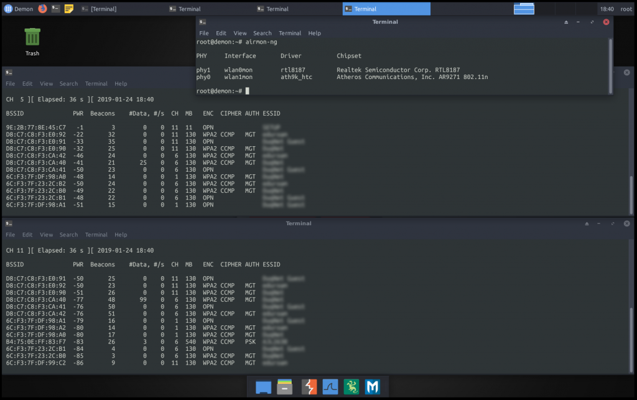Launch the green gecko security tool in the dock
This screenshot has width=637, height=400.
click(x=353, y=386)
